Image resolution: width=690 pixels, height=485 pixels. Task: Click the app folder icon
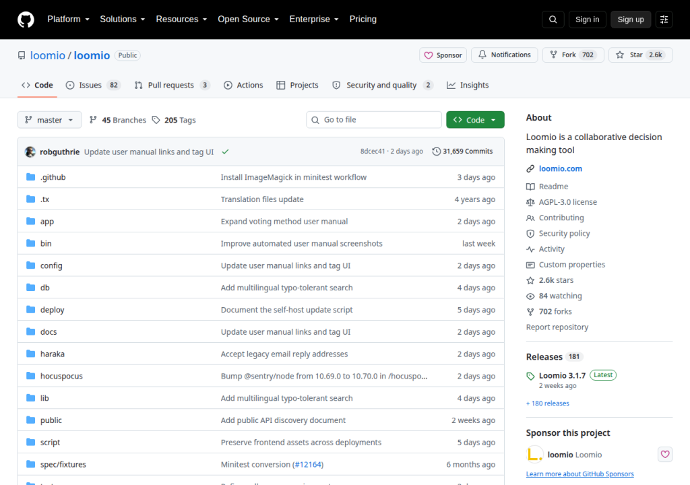pos(30,221)
